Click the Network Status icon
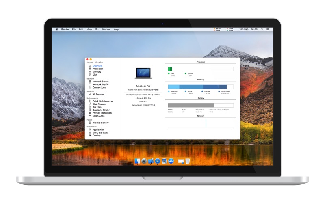 90,82
